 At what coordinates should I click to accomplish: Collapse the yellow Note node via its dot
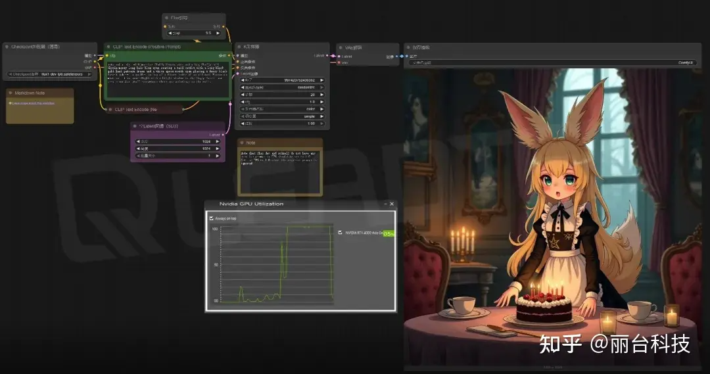[x=242, y=143]
